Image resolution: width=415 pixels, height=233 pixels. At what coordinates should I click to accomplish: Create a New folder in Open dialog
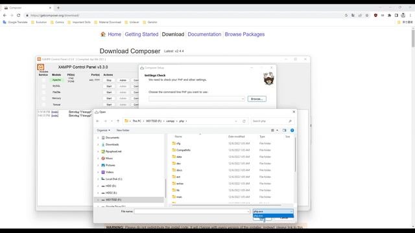pos(123,130)
